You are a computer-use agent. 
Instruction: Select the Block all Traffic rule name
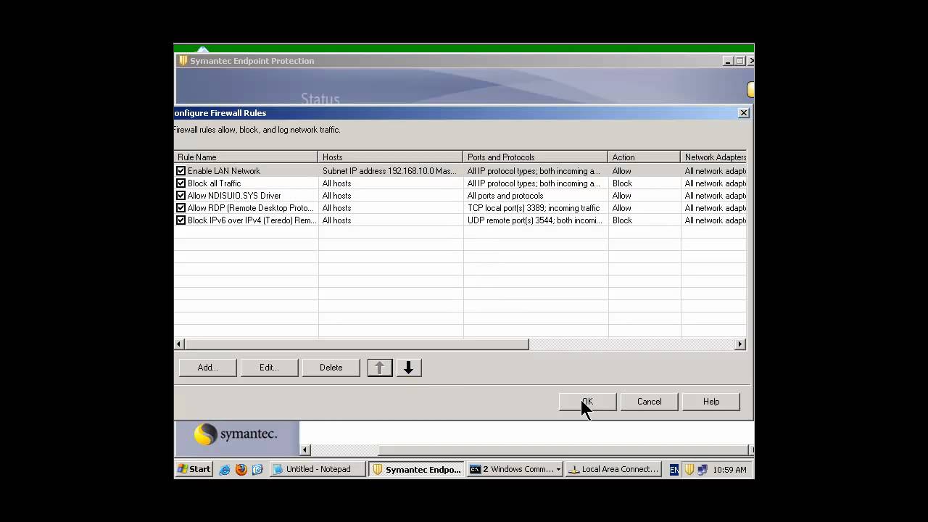[x=214, y=183]
